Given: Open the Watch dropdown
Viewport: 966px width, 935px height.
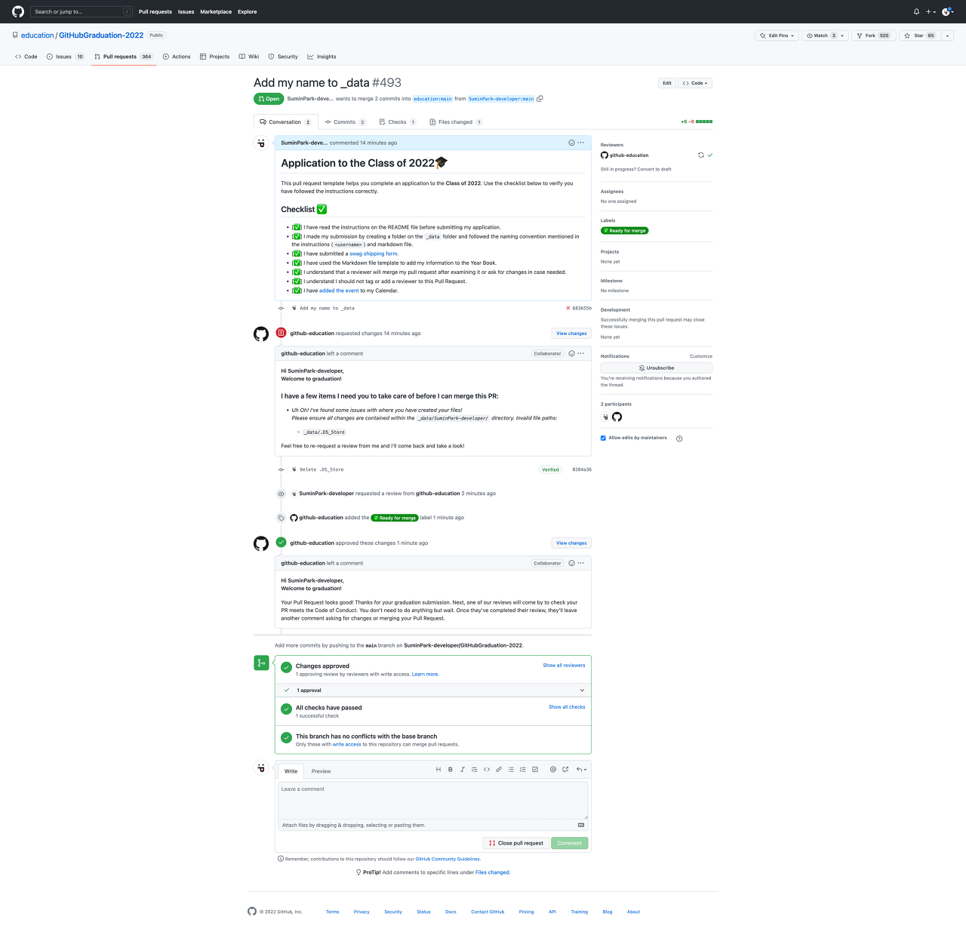Looking at the screenshot, I should (825, 35).
